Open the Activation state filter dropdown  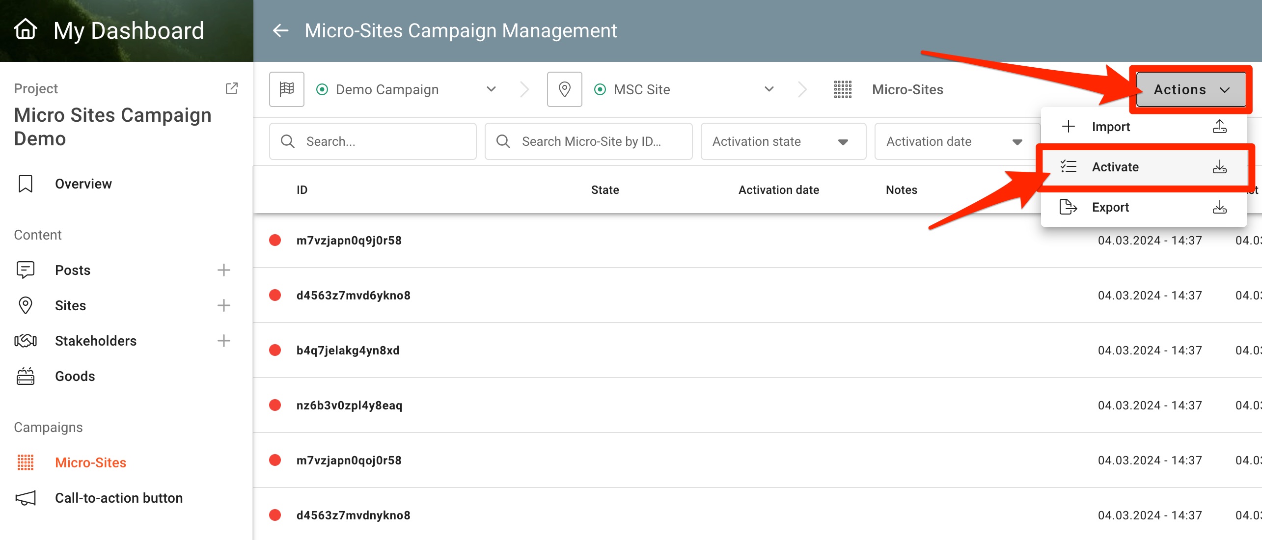pos(783,141)
